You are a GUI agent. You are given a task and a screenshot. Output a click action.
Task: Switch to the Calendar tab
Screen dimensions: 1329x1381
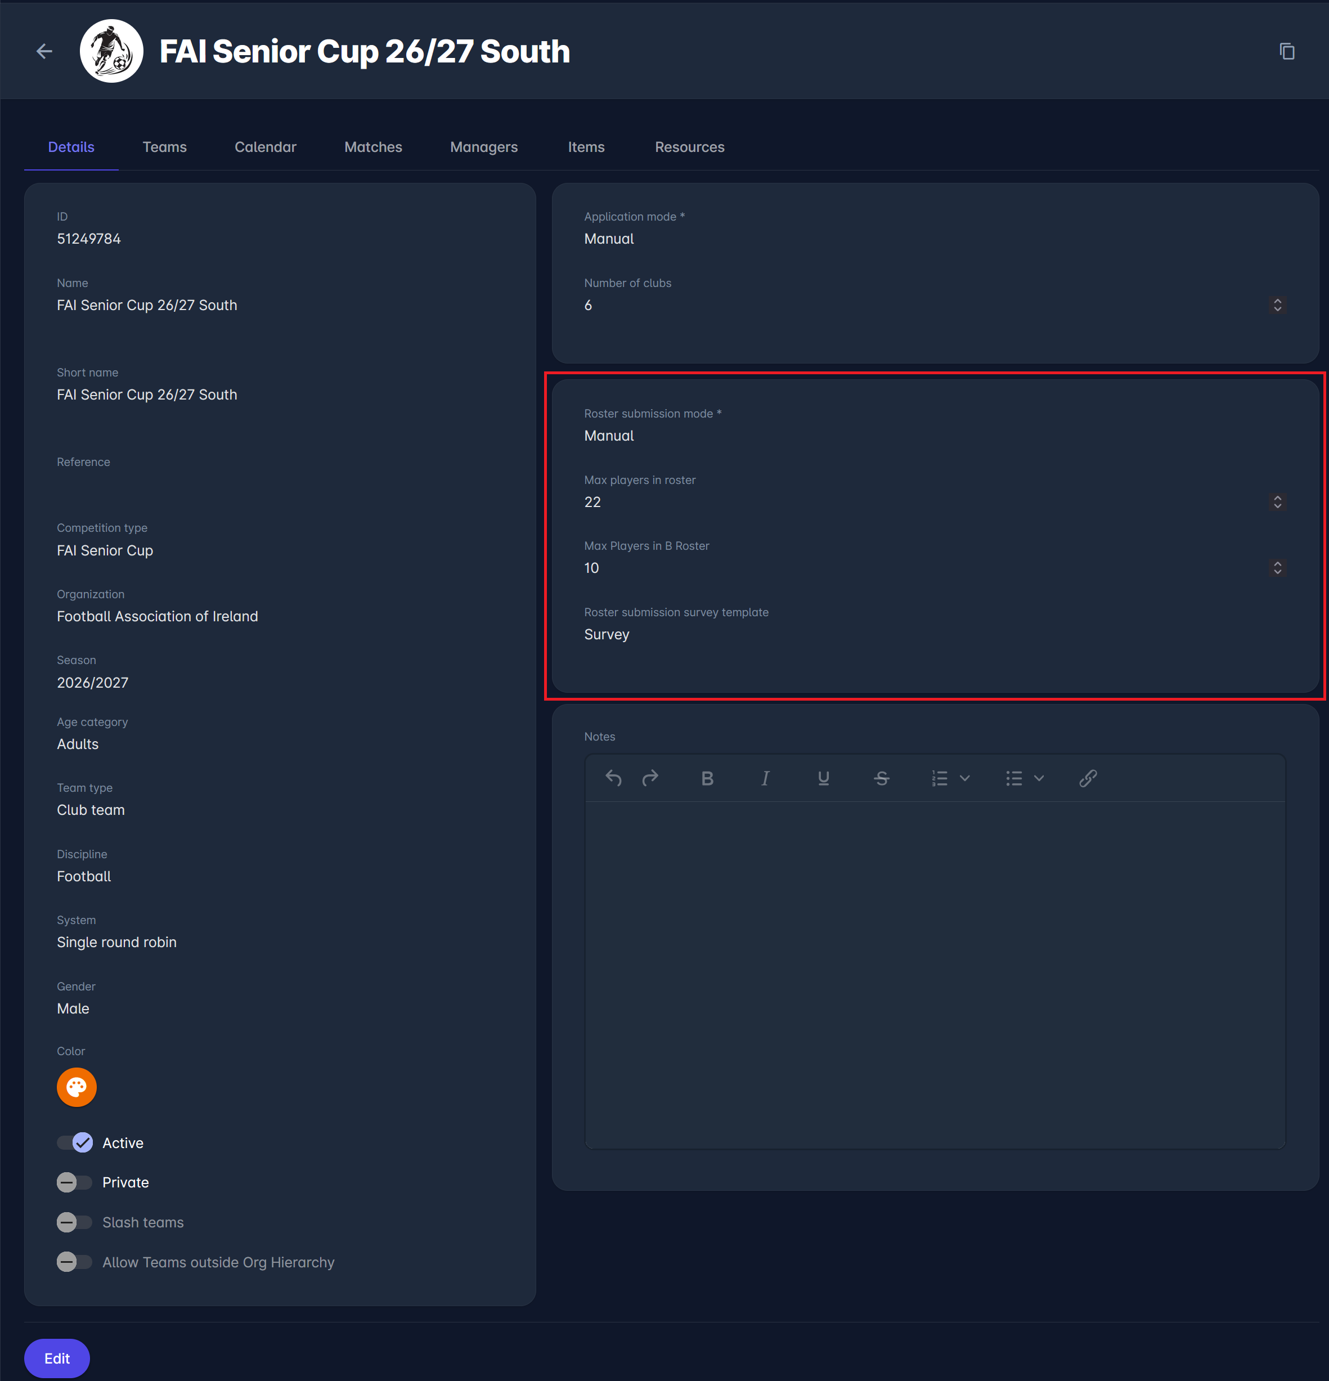click(x=266, y=146)
